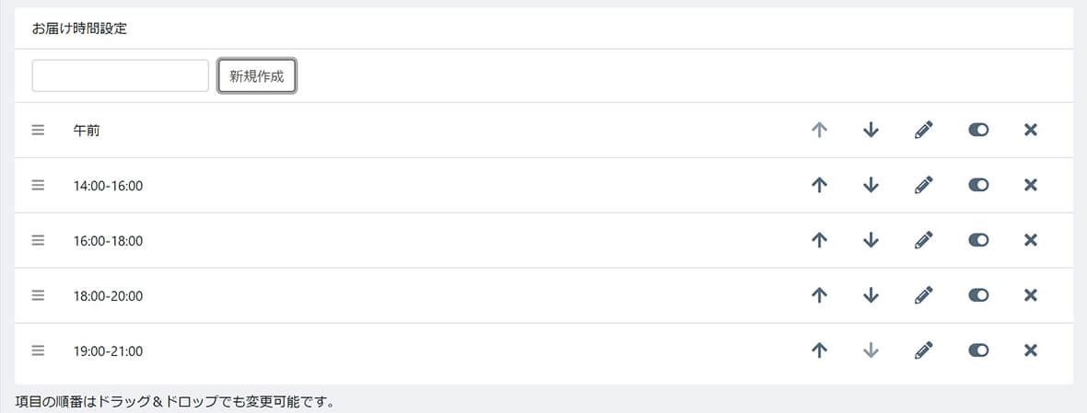
Task: Click pencil icon for 14:00-16:00
Action: [x=924, y=186]
